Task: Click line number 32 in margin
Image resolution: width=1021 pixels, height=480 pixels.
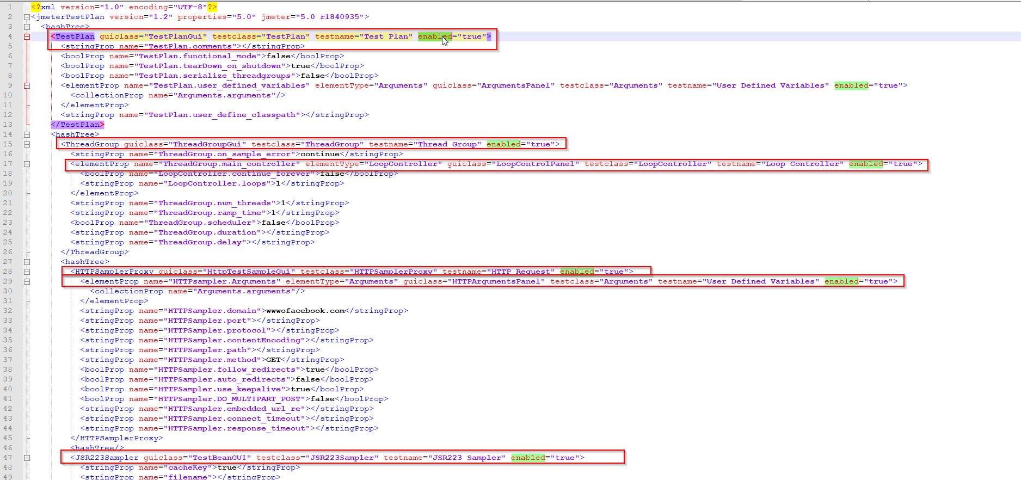Action: (8, 311)
